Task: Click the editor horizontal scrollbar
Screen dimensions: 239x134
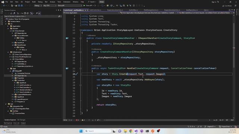Action: click(x=151, y=120)
